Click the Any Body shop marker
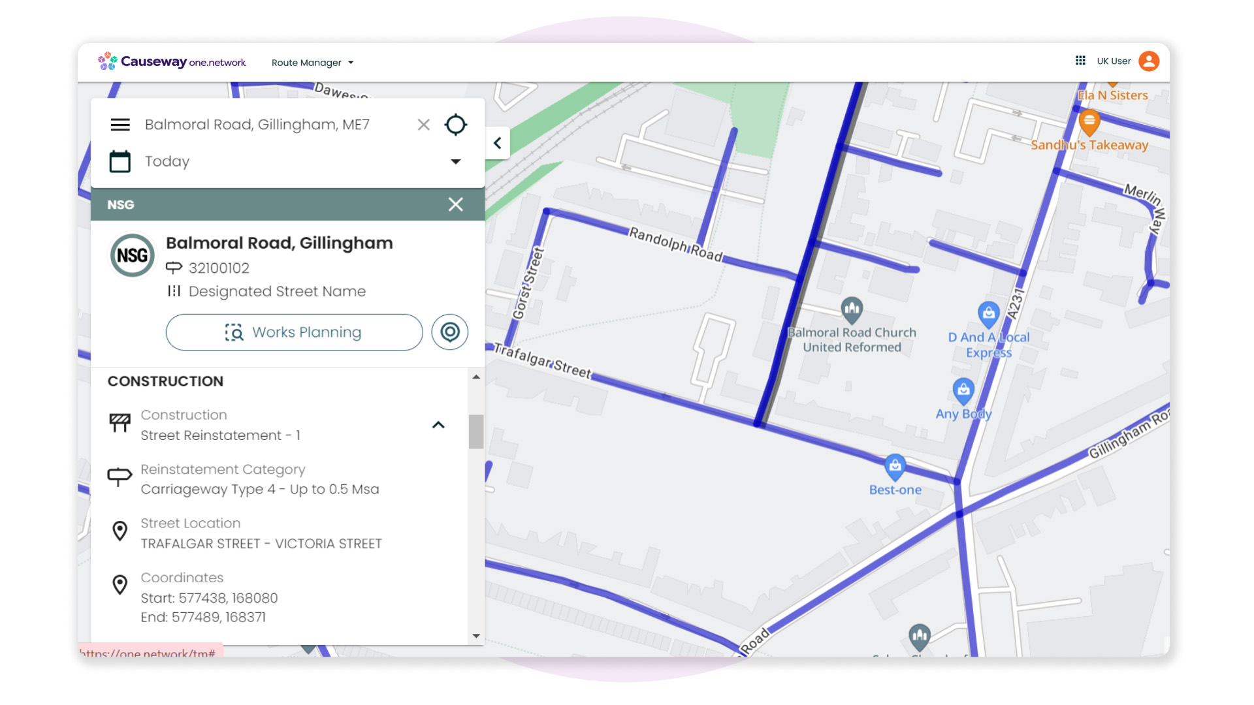The width and height of the screenshot is (1254, 705). click(963, 391)
